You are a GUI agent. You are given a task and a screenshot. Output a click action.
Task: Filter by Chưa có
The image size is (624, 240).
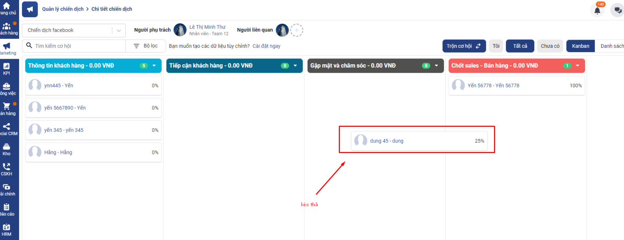click(x=550, y=46)
